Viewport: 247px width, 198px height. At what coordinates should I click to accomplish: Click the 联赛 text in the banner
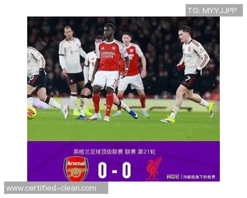click(130, 152)
